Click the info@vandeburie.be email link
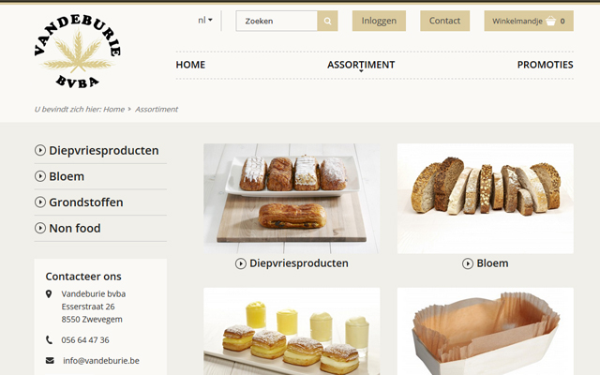 tap(101, 360)
